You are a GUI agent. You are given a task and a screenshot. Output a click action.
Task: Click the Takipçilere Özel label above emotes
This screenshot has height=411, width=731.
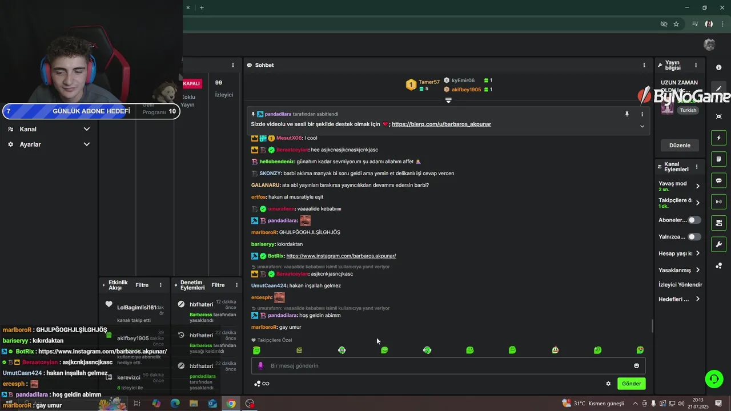[x=272, y=340]
